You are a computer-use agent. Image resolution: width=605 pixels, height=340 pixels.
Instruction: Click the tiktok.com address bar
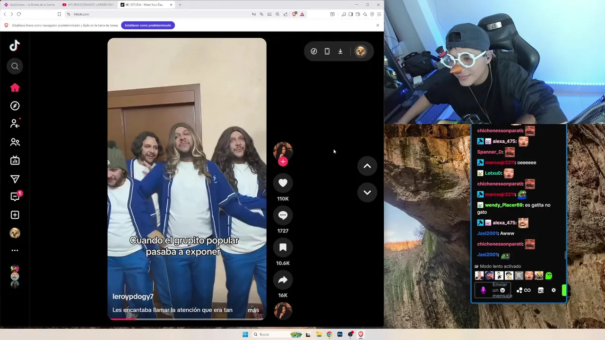(x=158, y=14)
